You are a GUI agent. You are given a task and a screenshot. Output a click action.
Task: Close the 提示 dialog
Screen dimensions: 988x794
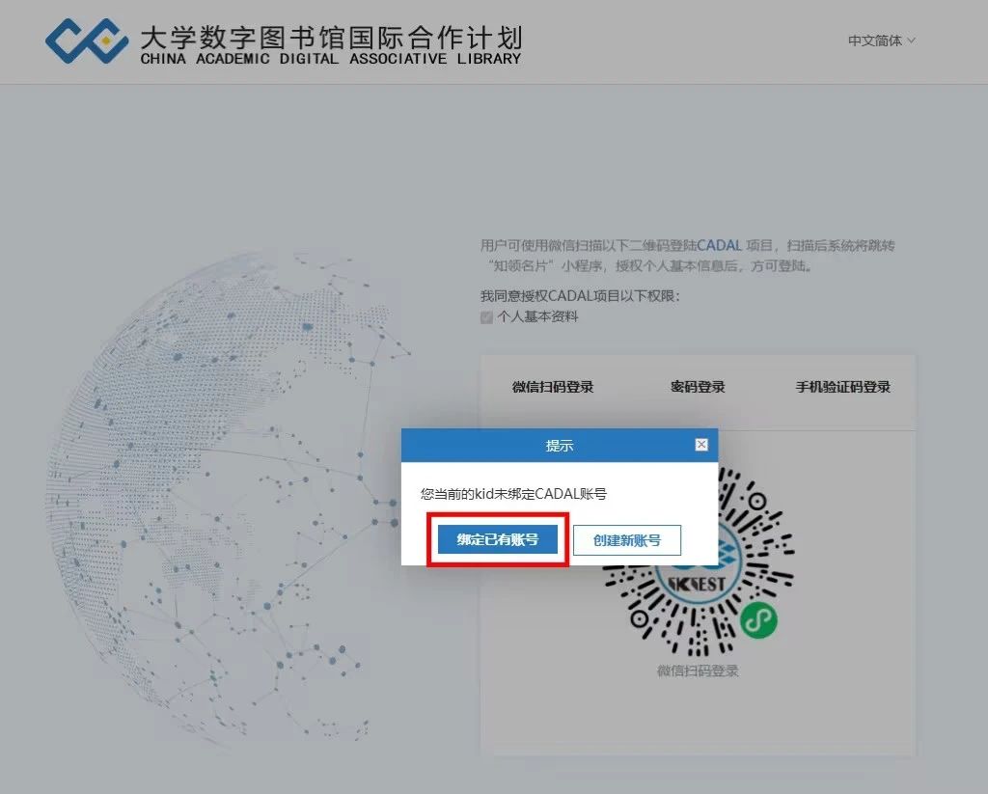pos(701,445)
